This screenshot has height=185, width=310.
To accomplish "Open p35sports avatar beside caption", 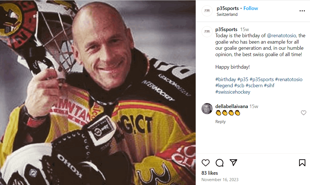I will pyautogui.click(x=207, y=32).
